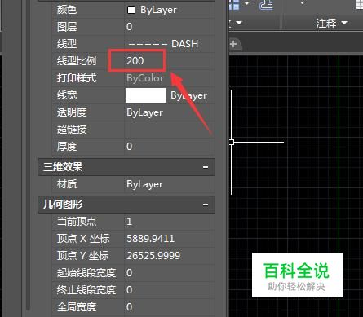The height and width of the screenshot is (317, 363).
Task: Select the 厚度 property label
Action: coord(67,147)
